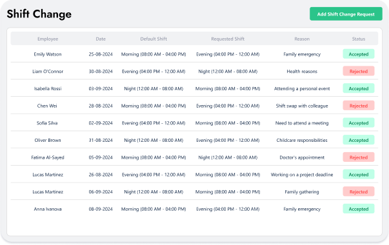The height and width of the screenshot is (245, 389).
Task: Click Add Shift Change Request button
Action: [346, 14]
